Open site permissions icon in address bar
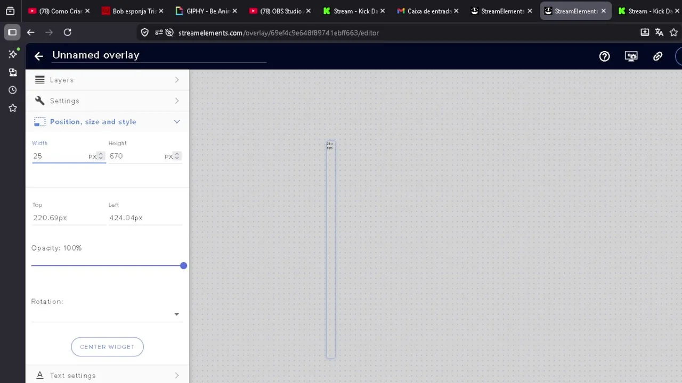Screen dimensions: 682x383 point(159,32)
